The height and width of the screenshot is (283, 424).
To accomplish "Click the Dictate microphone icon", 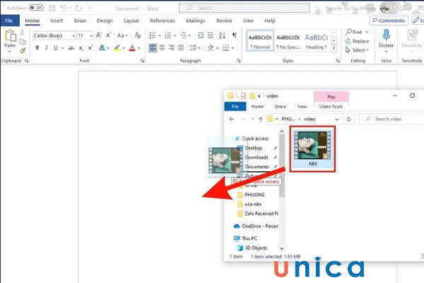I will [386, 35].
